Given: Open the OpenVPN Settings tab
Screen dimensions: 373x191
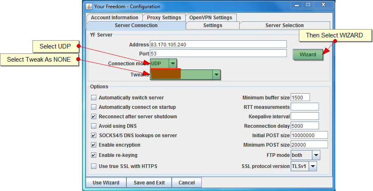Looking at the screenshot, I should tap(211, 18).
